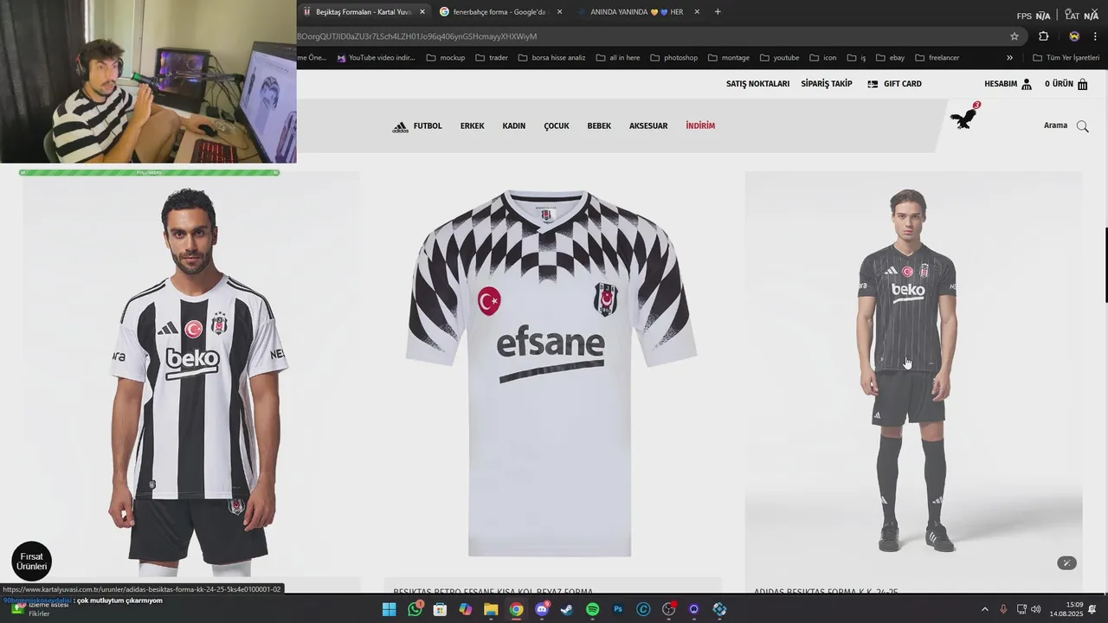Open the Windows Start button
The image size is (1108, 623).
[390, 609]
